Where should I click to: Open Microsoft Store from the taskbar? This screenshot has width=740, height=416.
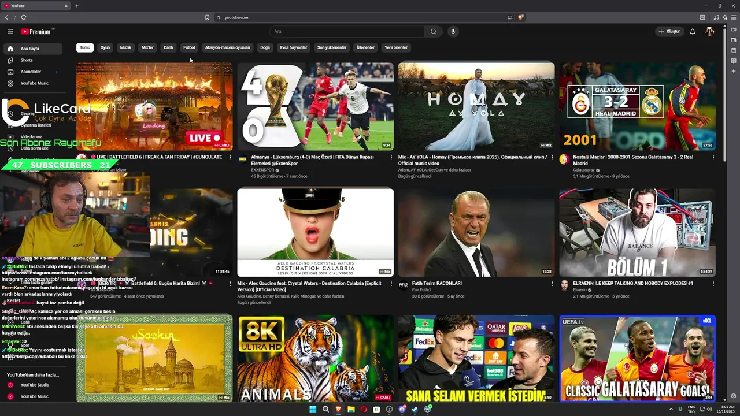tap(376, 409)
